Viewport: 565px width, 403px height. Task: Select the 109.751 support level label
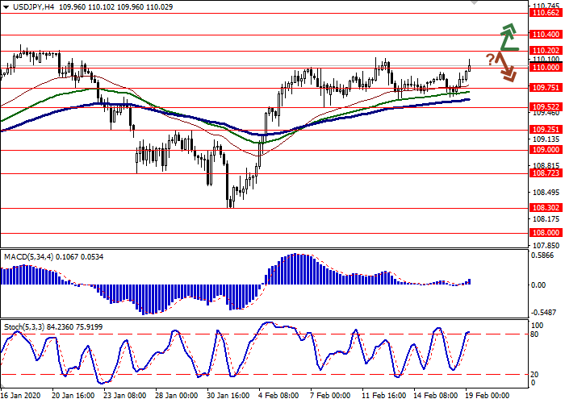pyautogui.click(x=545, y=88)
